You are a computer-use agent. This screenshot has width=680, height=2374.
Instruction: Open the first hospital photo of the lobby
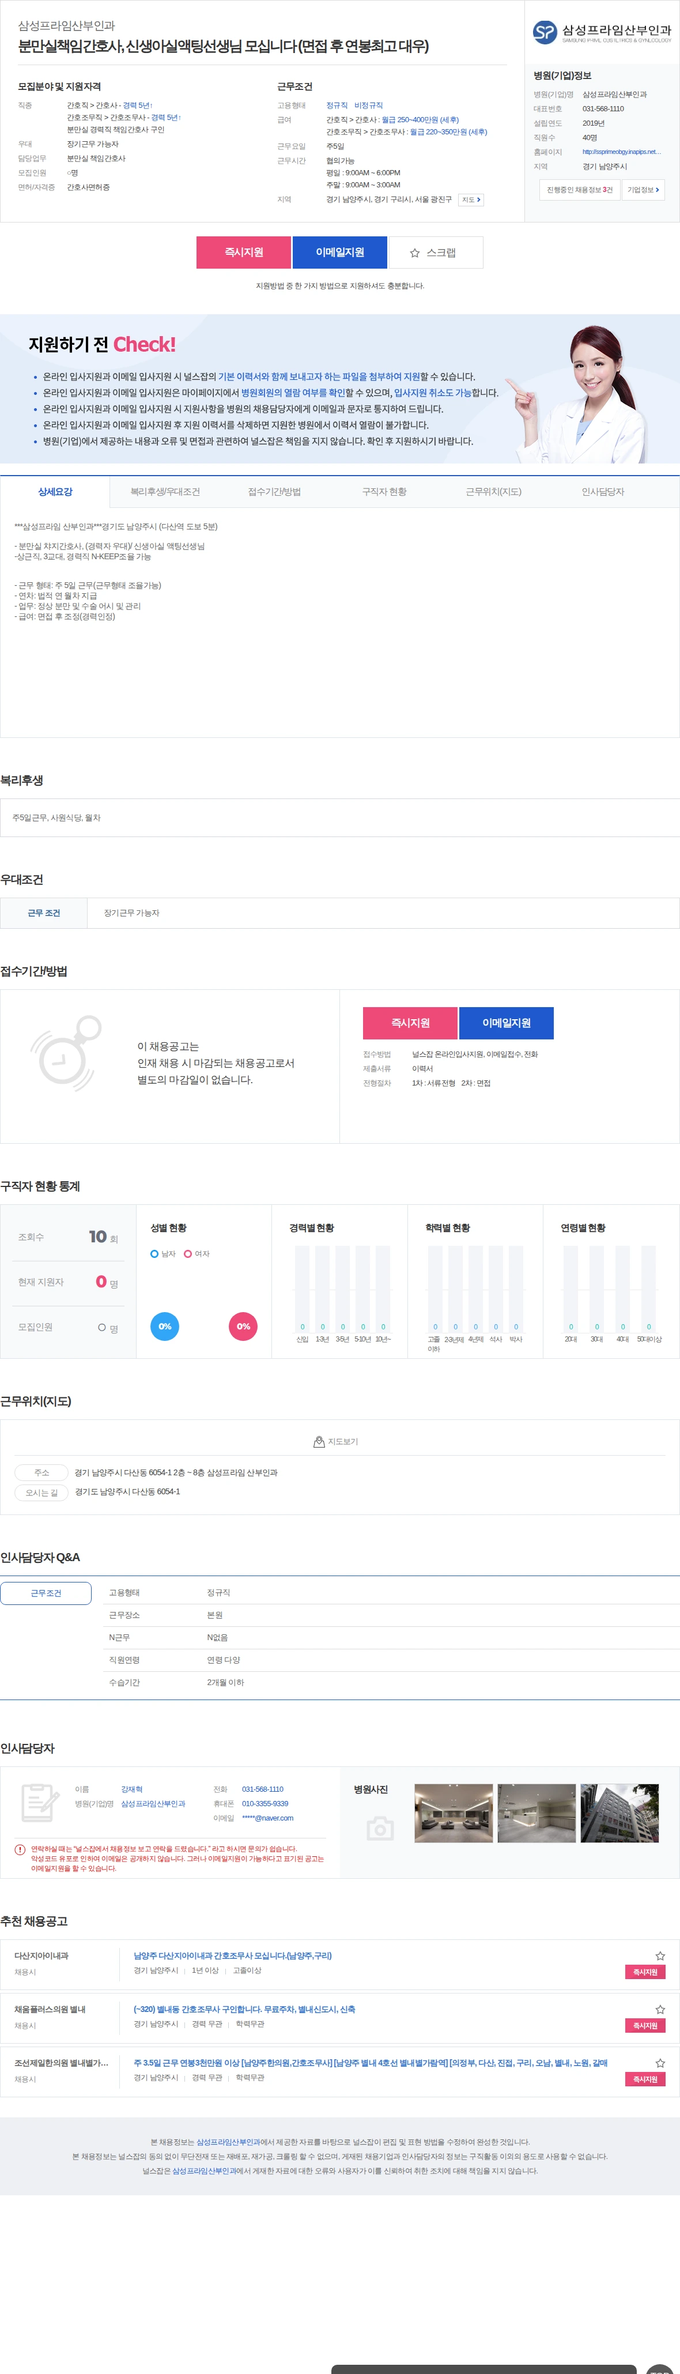tap(454, 1812)
